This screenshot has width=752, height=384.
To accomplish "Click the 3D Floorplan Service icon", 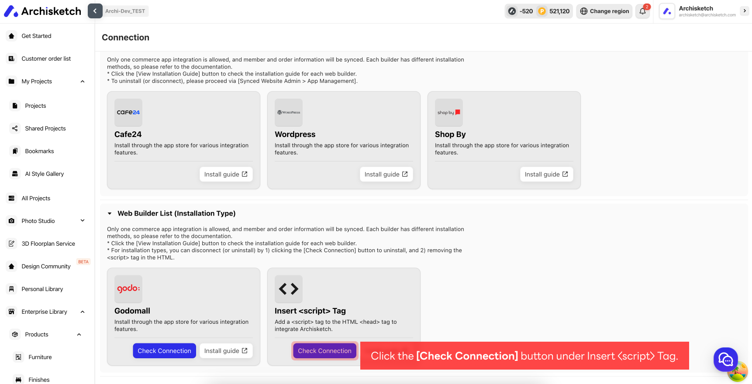I will click(11, 243).
